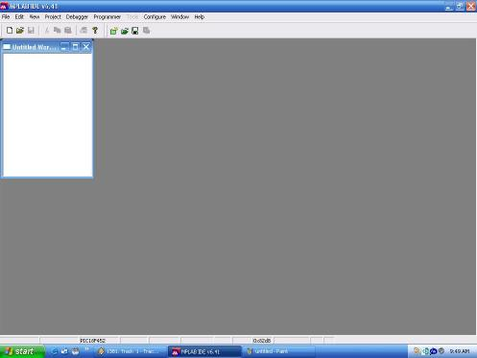The image size is (477, 358).
Task: Click inside the empty workspace tree area
Action: 48,115
